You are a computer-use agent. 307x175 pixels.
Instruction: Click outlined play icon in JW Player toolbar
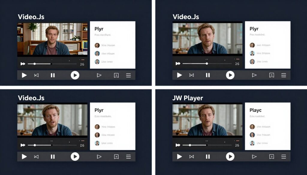click(254, 156)
